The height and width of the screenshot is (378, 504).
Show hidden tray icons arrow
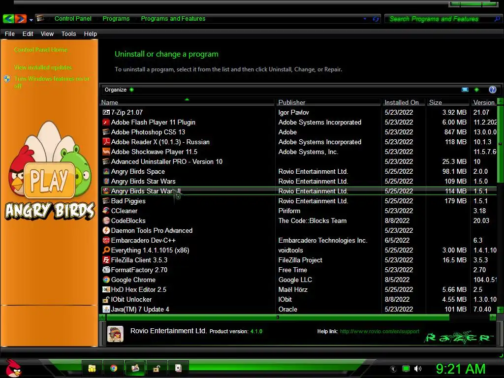393,369
